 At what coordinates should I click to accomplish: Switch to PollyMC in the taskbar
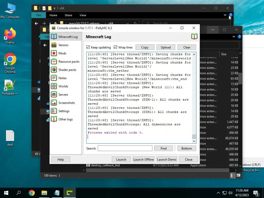tap(70, 193)
